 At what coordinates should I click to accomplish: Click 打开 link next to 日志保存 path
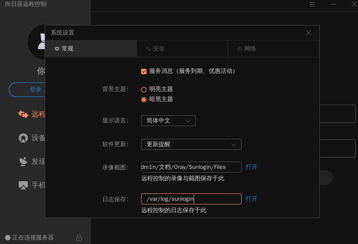(x=251, y=199)
